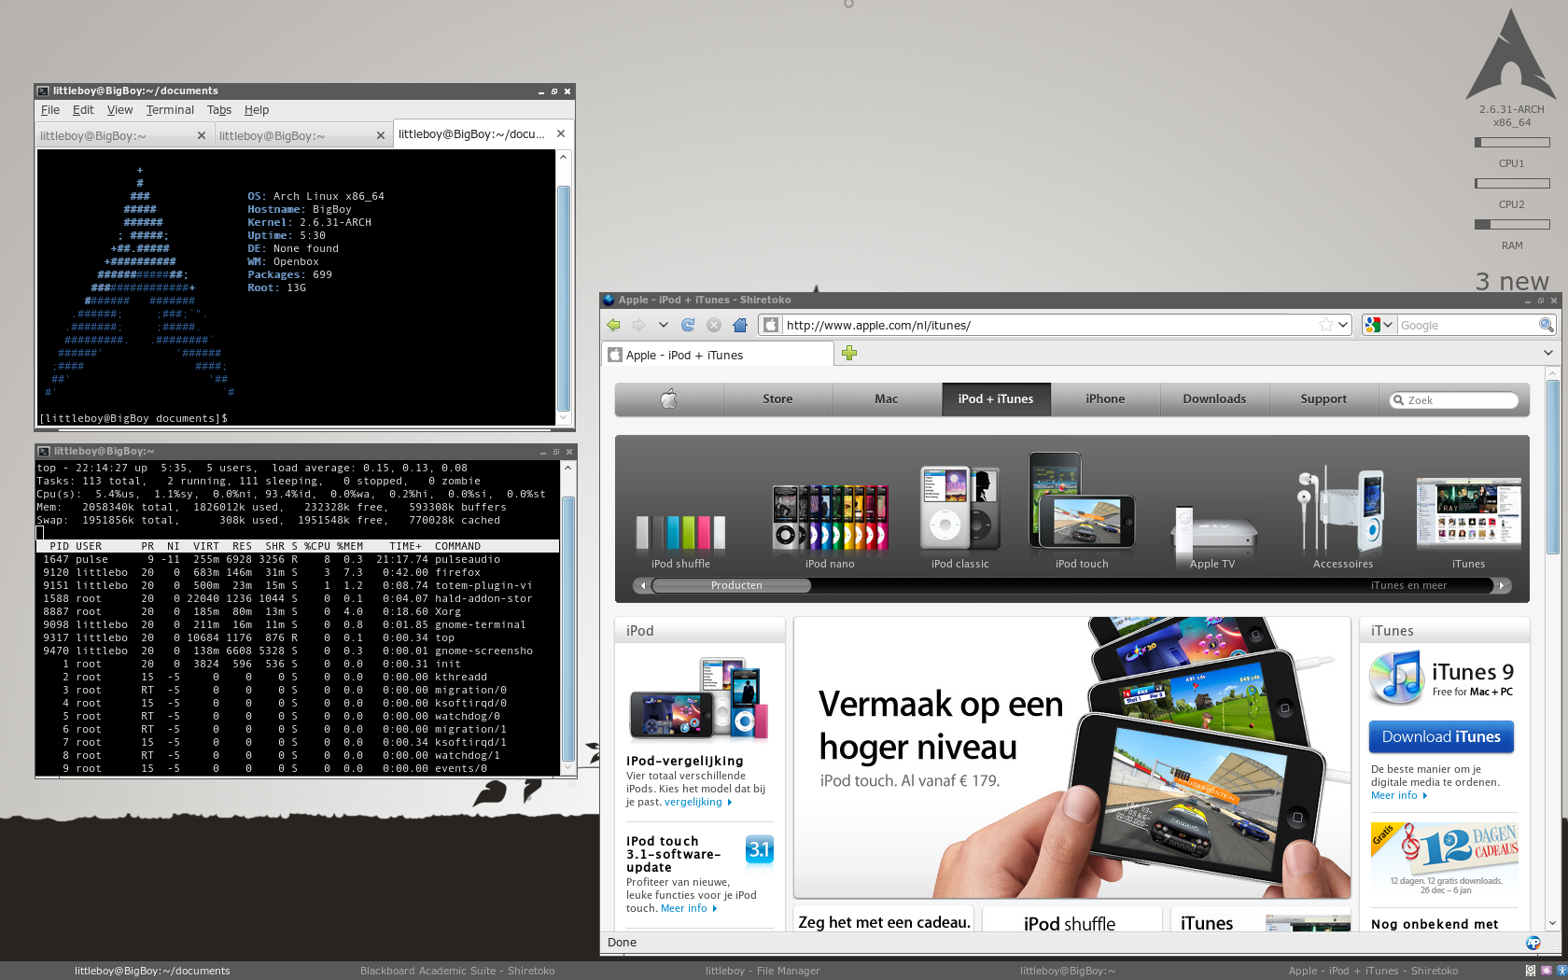Open the recent pages history arrow
The height and width of the screenshot is (980, 1568).
(x=664, y=325)
